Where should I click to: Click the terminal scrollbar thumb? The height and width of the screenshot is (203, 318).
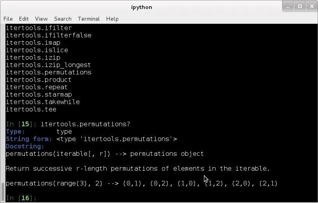click(x=3, y=192)
